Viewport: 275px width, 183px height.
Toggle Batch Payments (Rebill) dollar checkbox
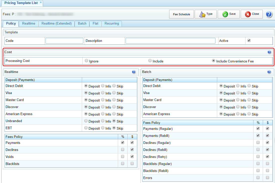pos(267,135)
